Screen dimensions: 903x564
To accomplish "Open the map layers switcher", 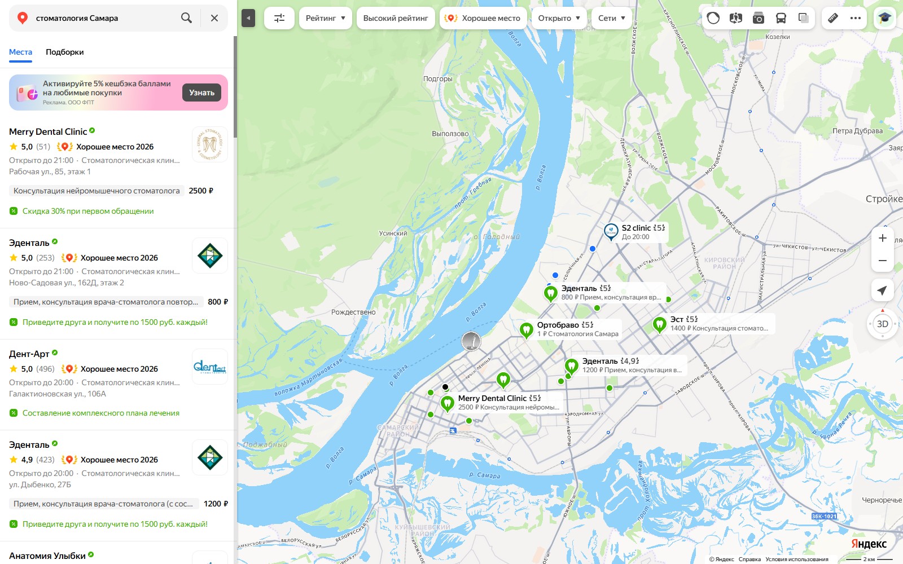I will pos(804,18).
